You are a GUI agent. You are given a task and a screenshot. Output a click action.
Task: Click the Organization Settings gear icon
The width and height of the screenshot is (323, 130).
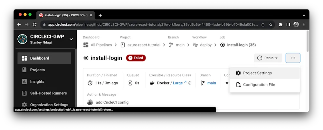[x=24, y=105]
